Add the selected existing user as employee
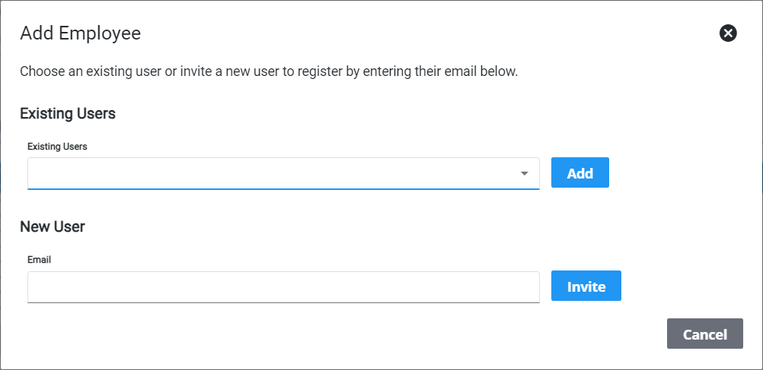 pos(579,173)
